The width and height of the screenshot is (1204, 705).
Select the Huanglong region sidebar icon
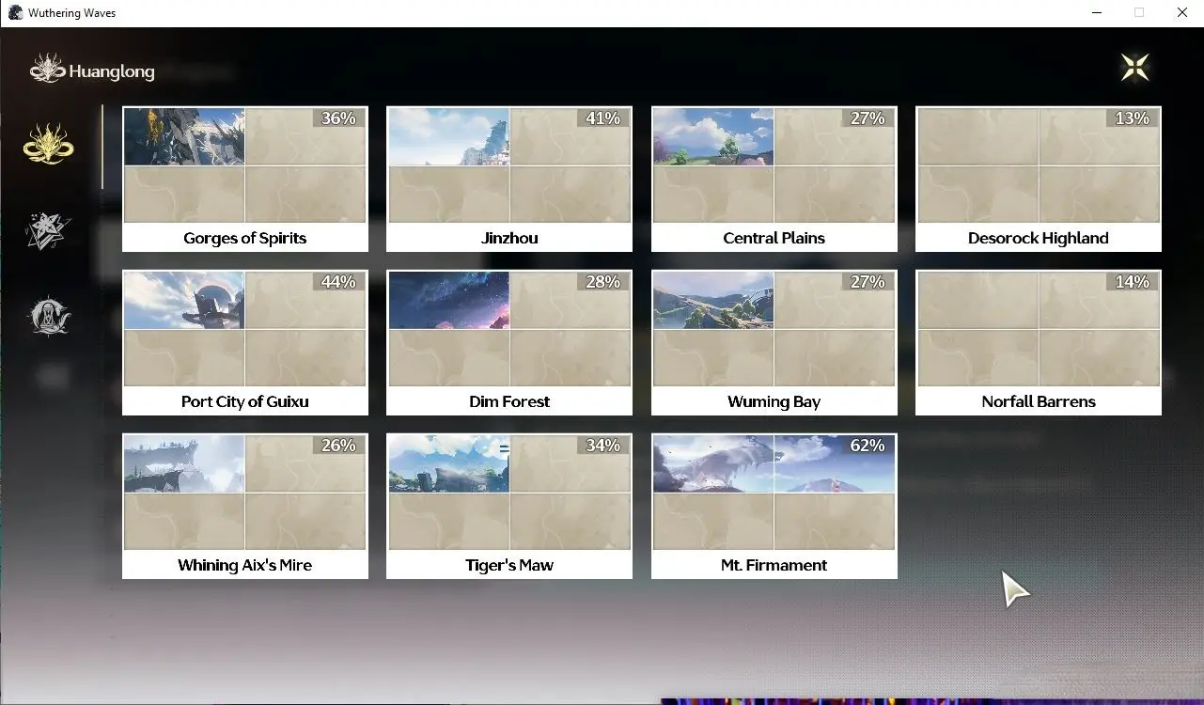click(x=49, y=145)
